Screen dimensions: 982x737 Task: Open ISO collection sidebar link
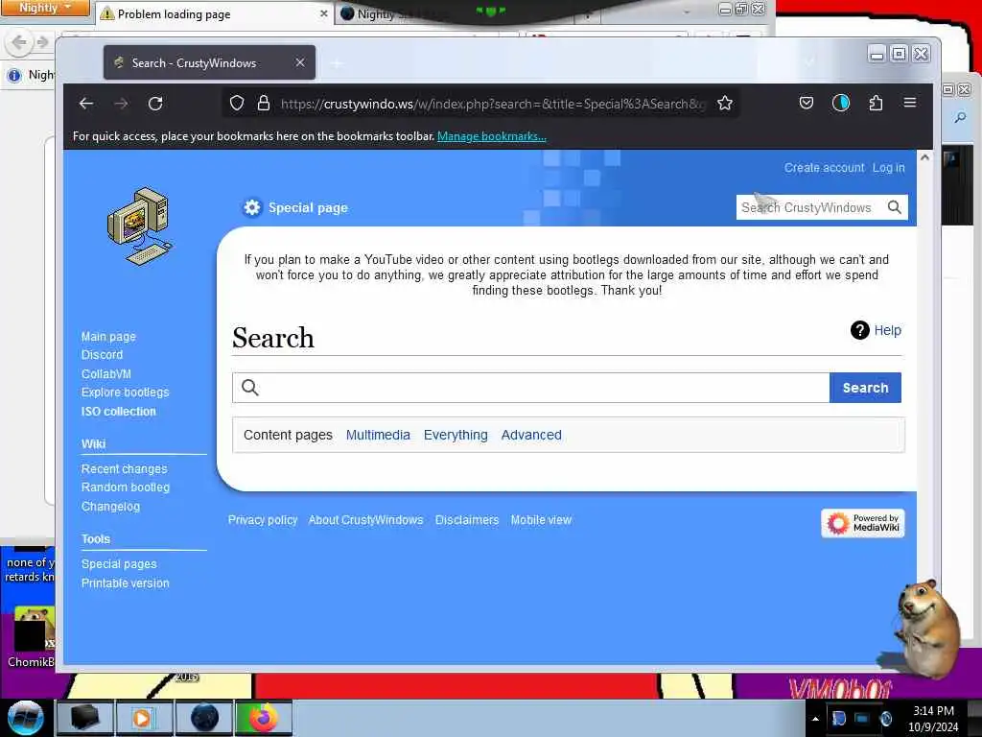pos(118,412)
